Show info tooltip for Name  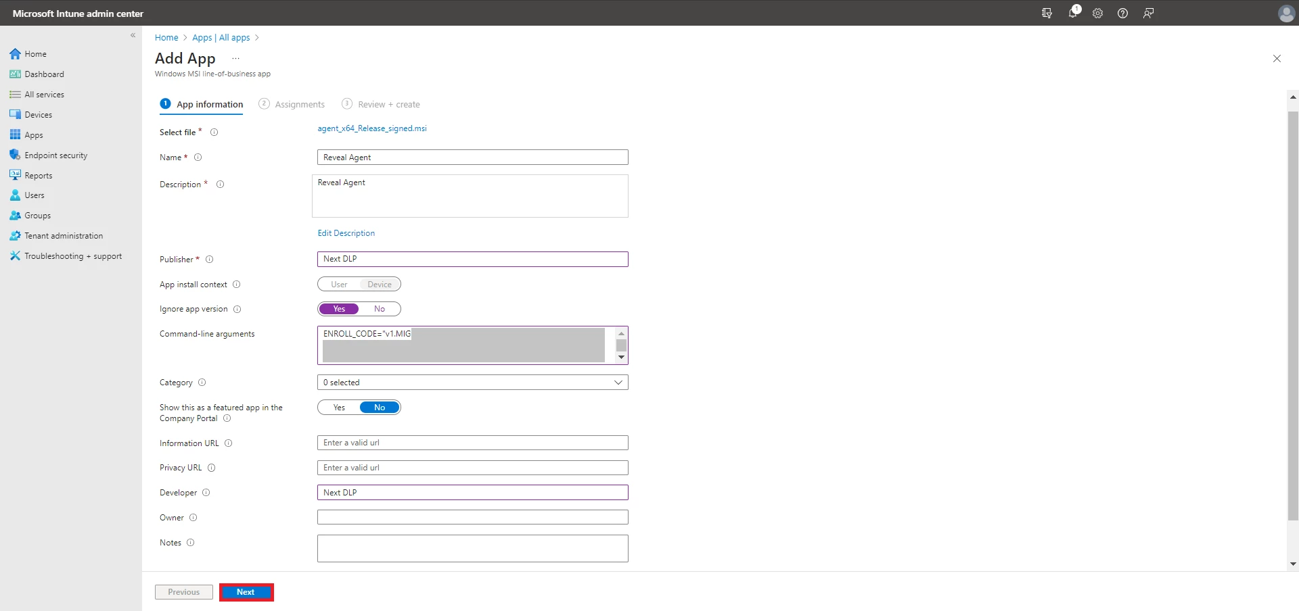tap(198, 157)
